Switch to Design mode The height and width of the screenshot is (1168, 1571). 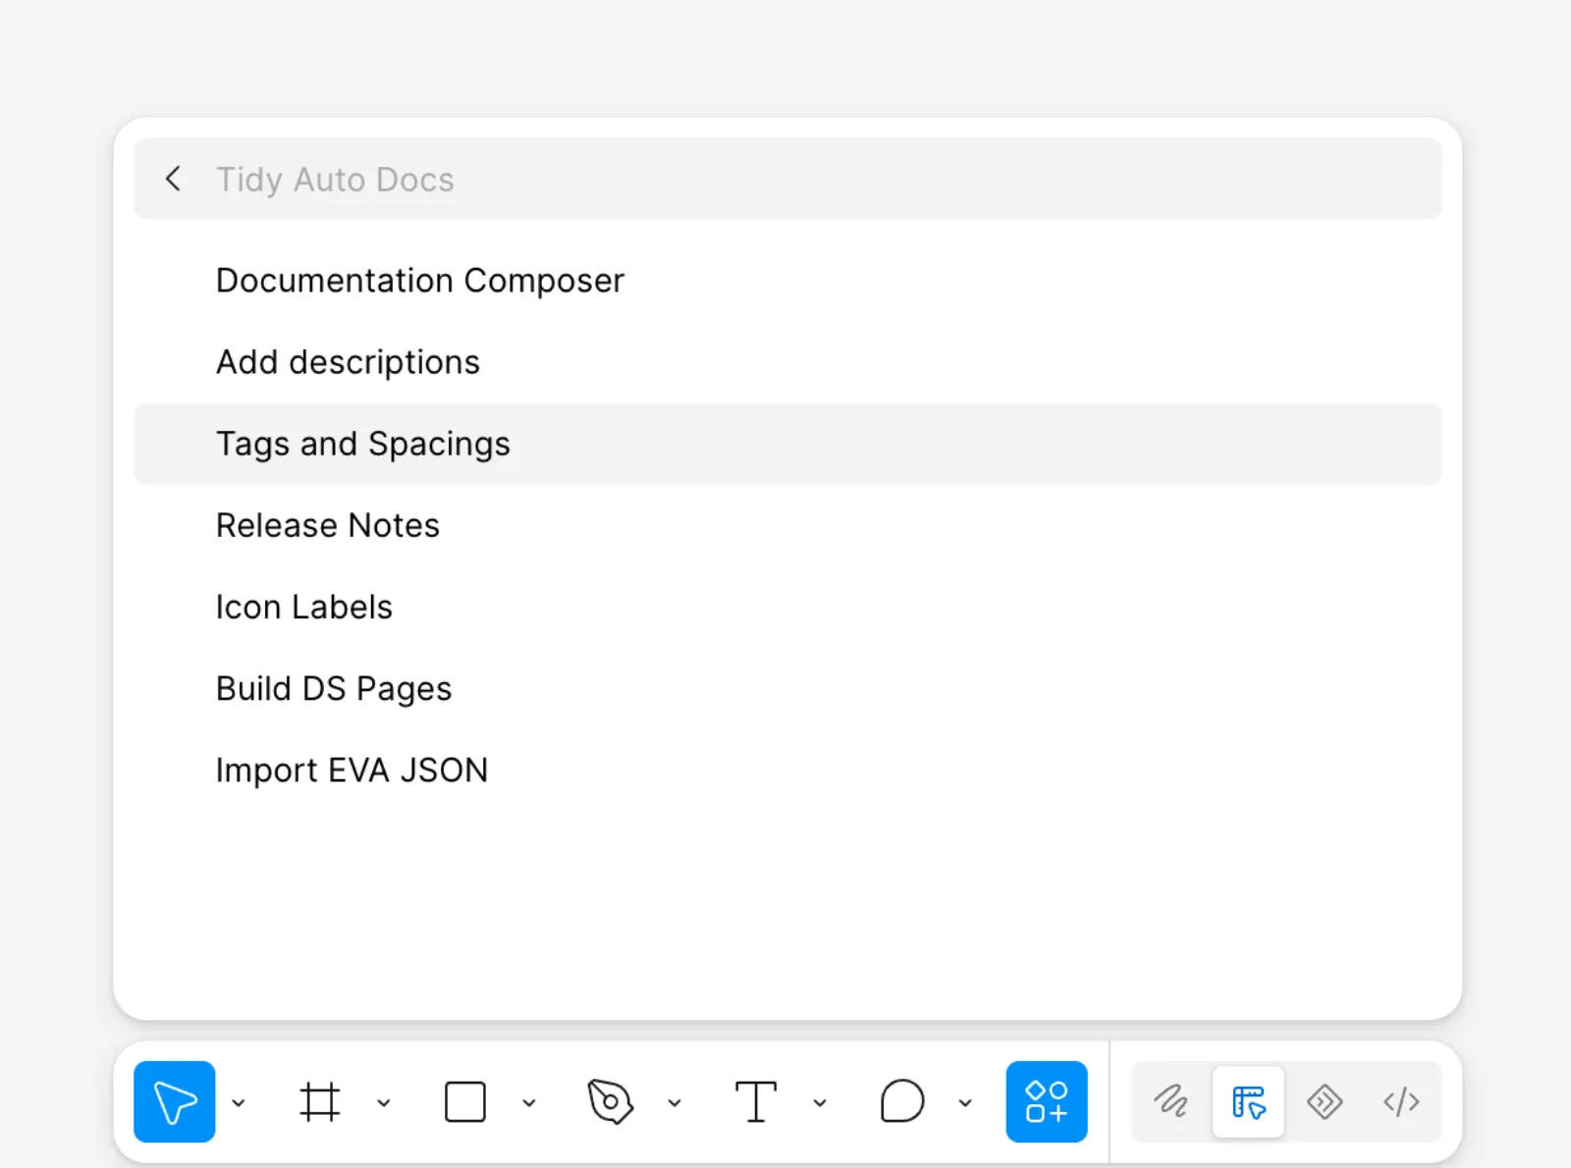(x=1248, y=1101)
